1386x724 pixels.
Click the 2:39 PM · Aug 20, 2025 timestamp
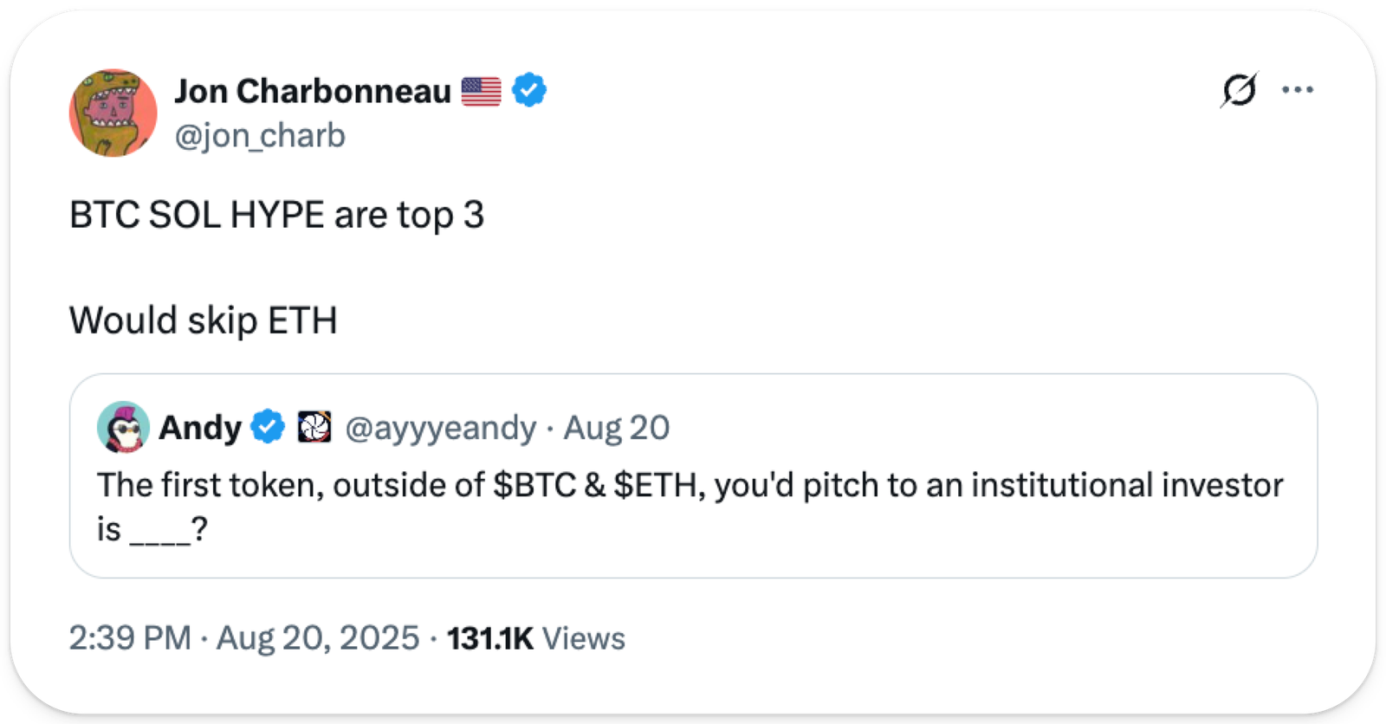coord(243,638)
